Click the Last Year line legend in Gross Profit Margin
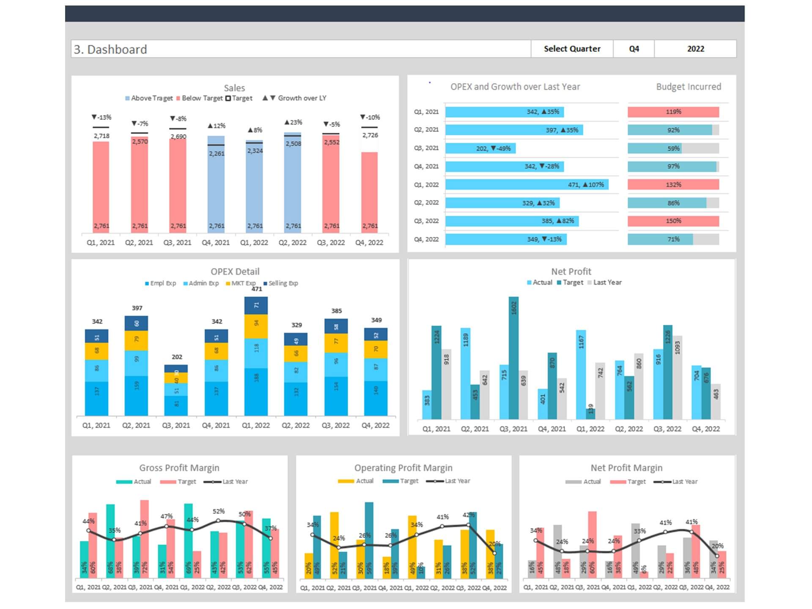The width and height of the screenshot is (812, 609). pos(213,482)
